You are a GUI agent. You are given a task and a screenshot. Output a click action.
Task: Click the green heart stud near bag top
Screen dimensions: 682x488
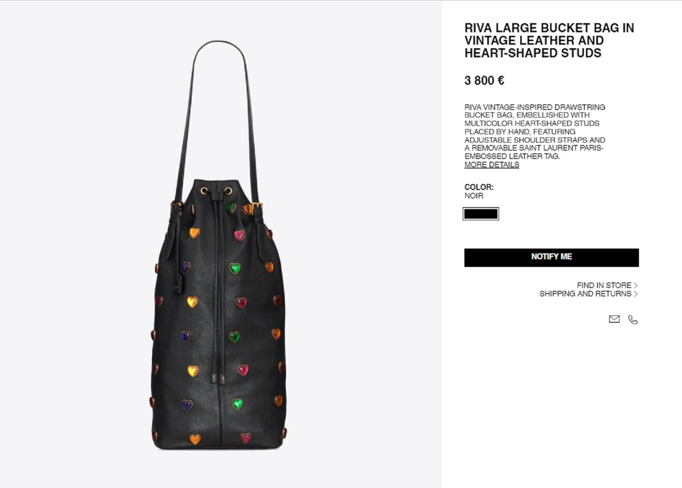coord(231,208)
